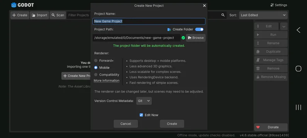Select the Mobile renderer option
The width and height of the screenshot is (307, 138).
click(x=102, y=68)
